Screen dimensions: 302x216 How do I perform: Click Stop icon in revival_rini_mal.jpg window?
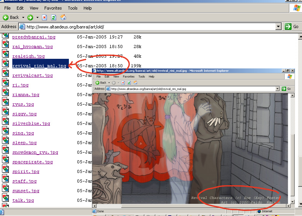tap(123, 83)
